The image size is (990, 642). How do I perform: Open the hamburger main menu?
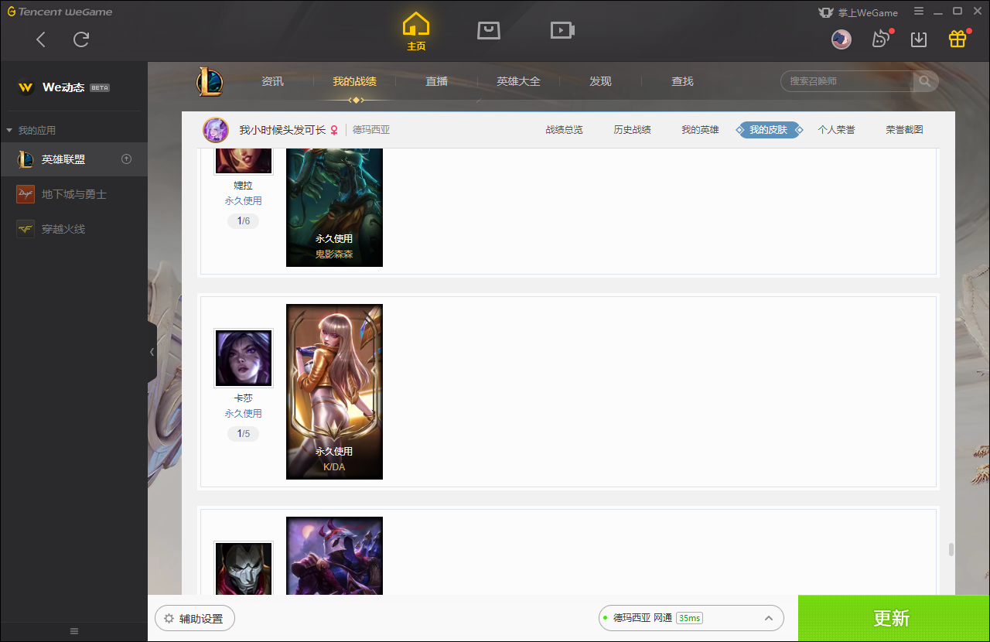919,12
